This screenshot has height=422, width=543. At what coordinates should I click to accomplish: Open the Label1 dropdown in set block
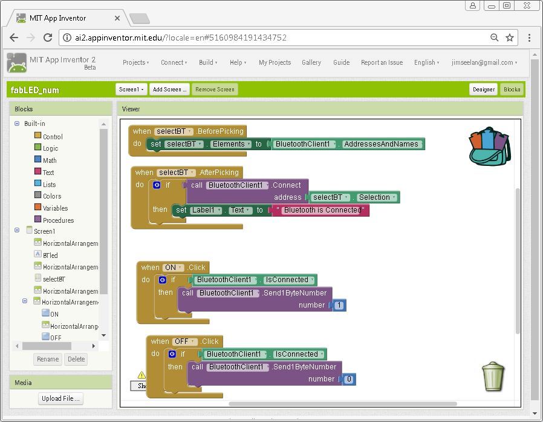206,210
